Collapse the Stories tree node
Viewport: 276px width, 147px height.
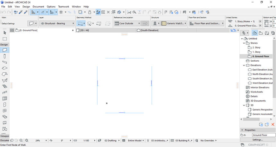244,43
